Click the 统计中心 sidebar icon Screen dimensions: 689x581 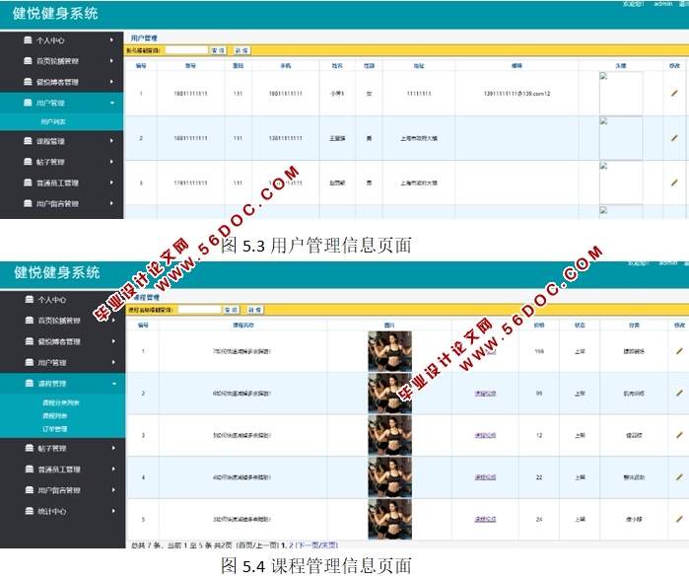click(29, 511)
